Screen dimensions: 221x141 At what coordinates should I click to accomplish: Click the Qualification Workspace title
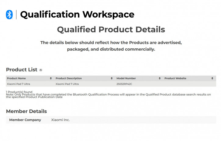pyautogui.click(x=77, y=15)
